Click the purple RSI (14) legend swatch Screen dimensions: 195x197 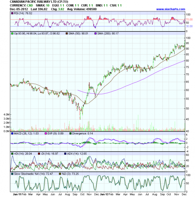click(12, 14)
